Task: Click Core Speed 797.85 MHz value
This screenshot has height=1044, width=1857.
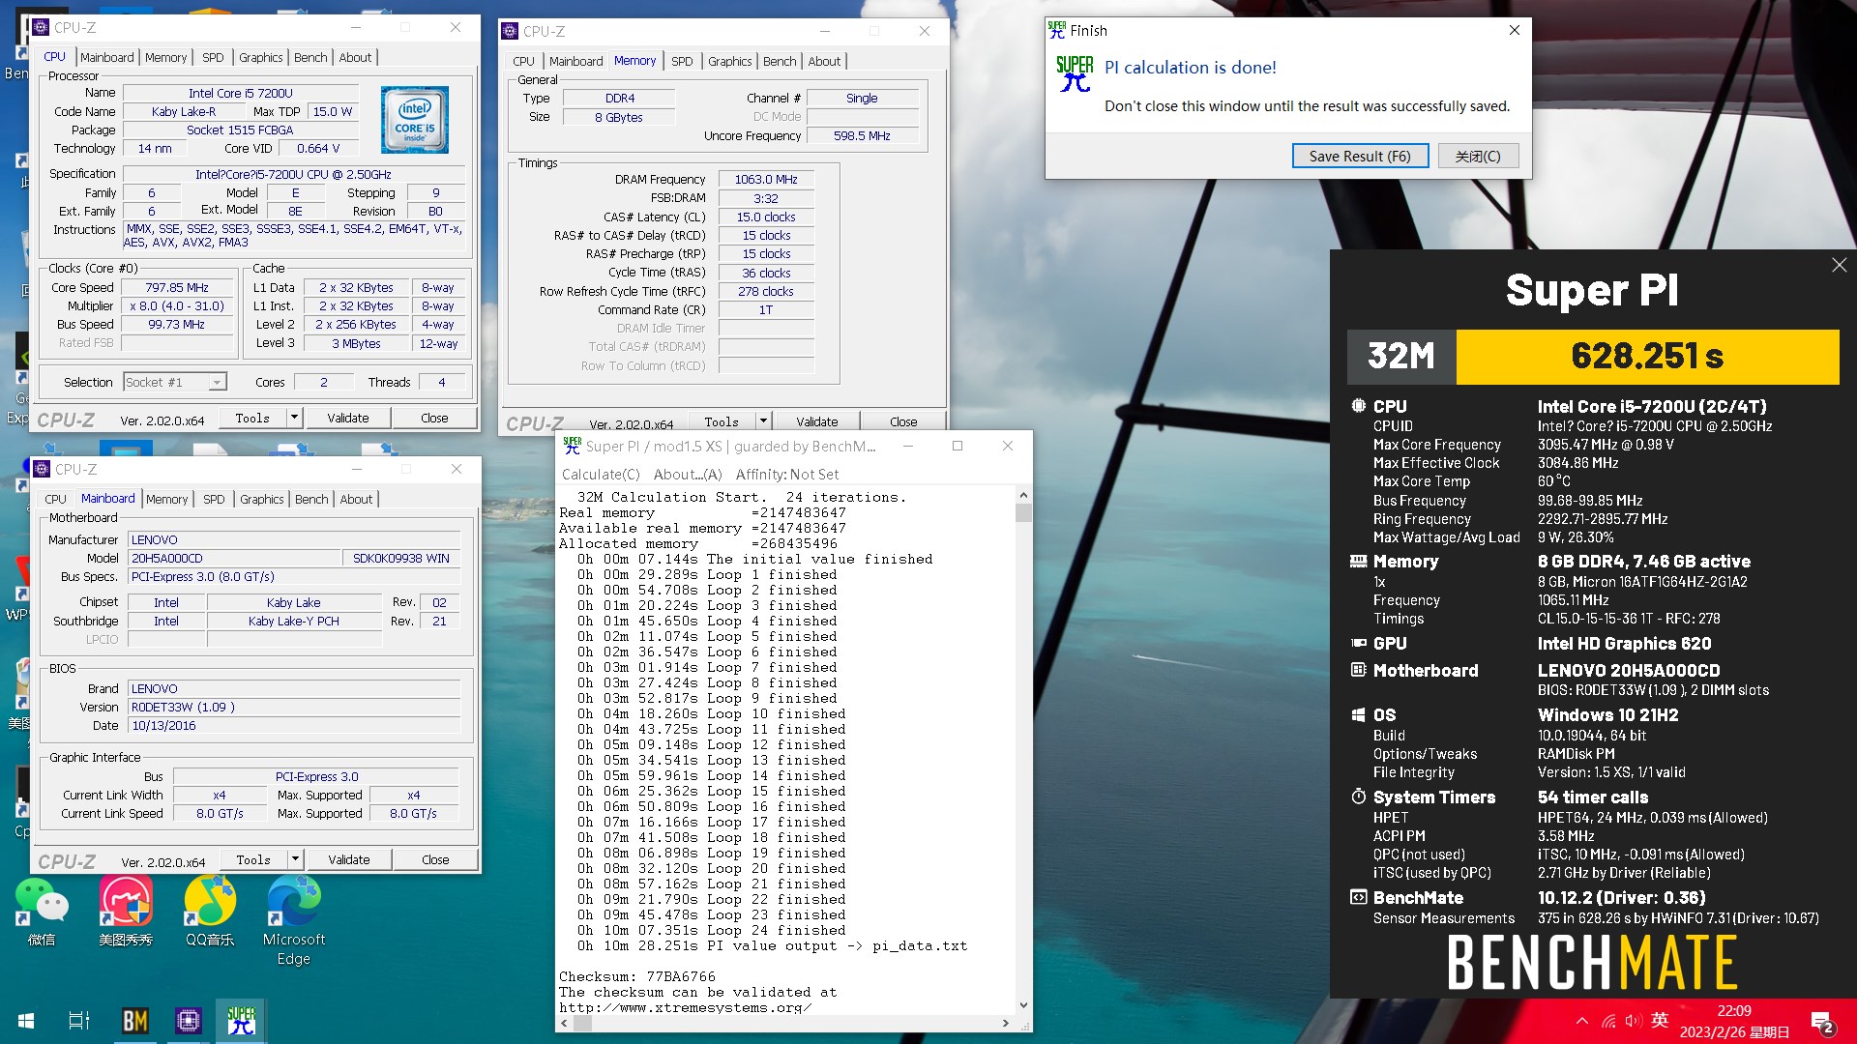Action: 177,287
